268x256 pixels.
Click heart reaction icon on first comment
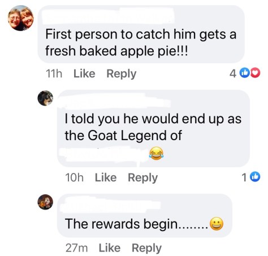[x=256, y=73]
